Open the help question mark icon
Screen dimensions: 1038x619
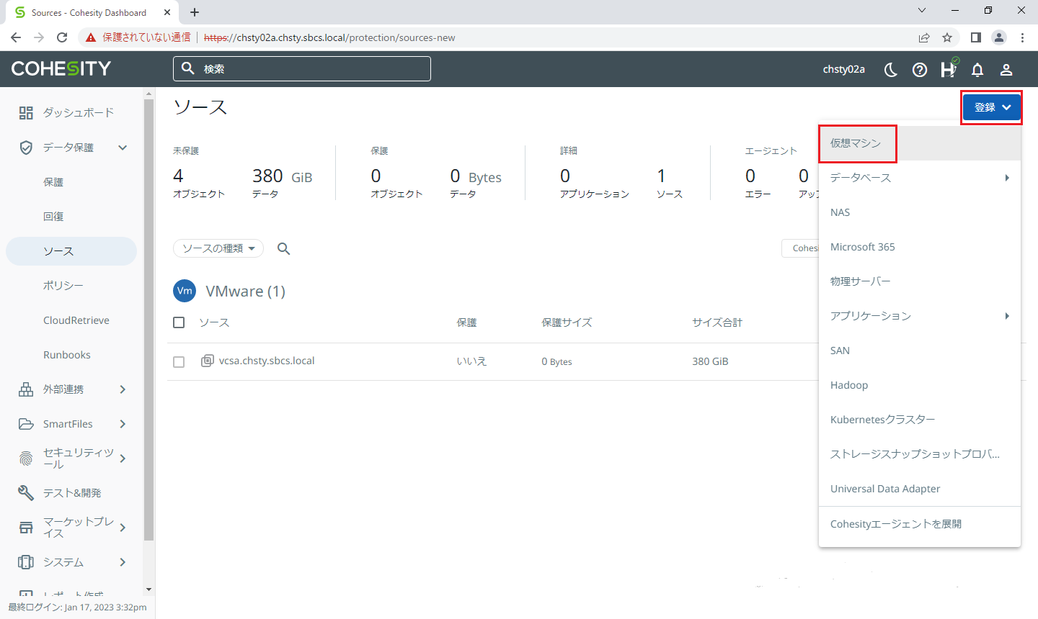pyautogui.click(x=920, y=69)
